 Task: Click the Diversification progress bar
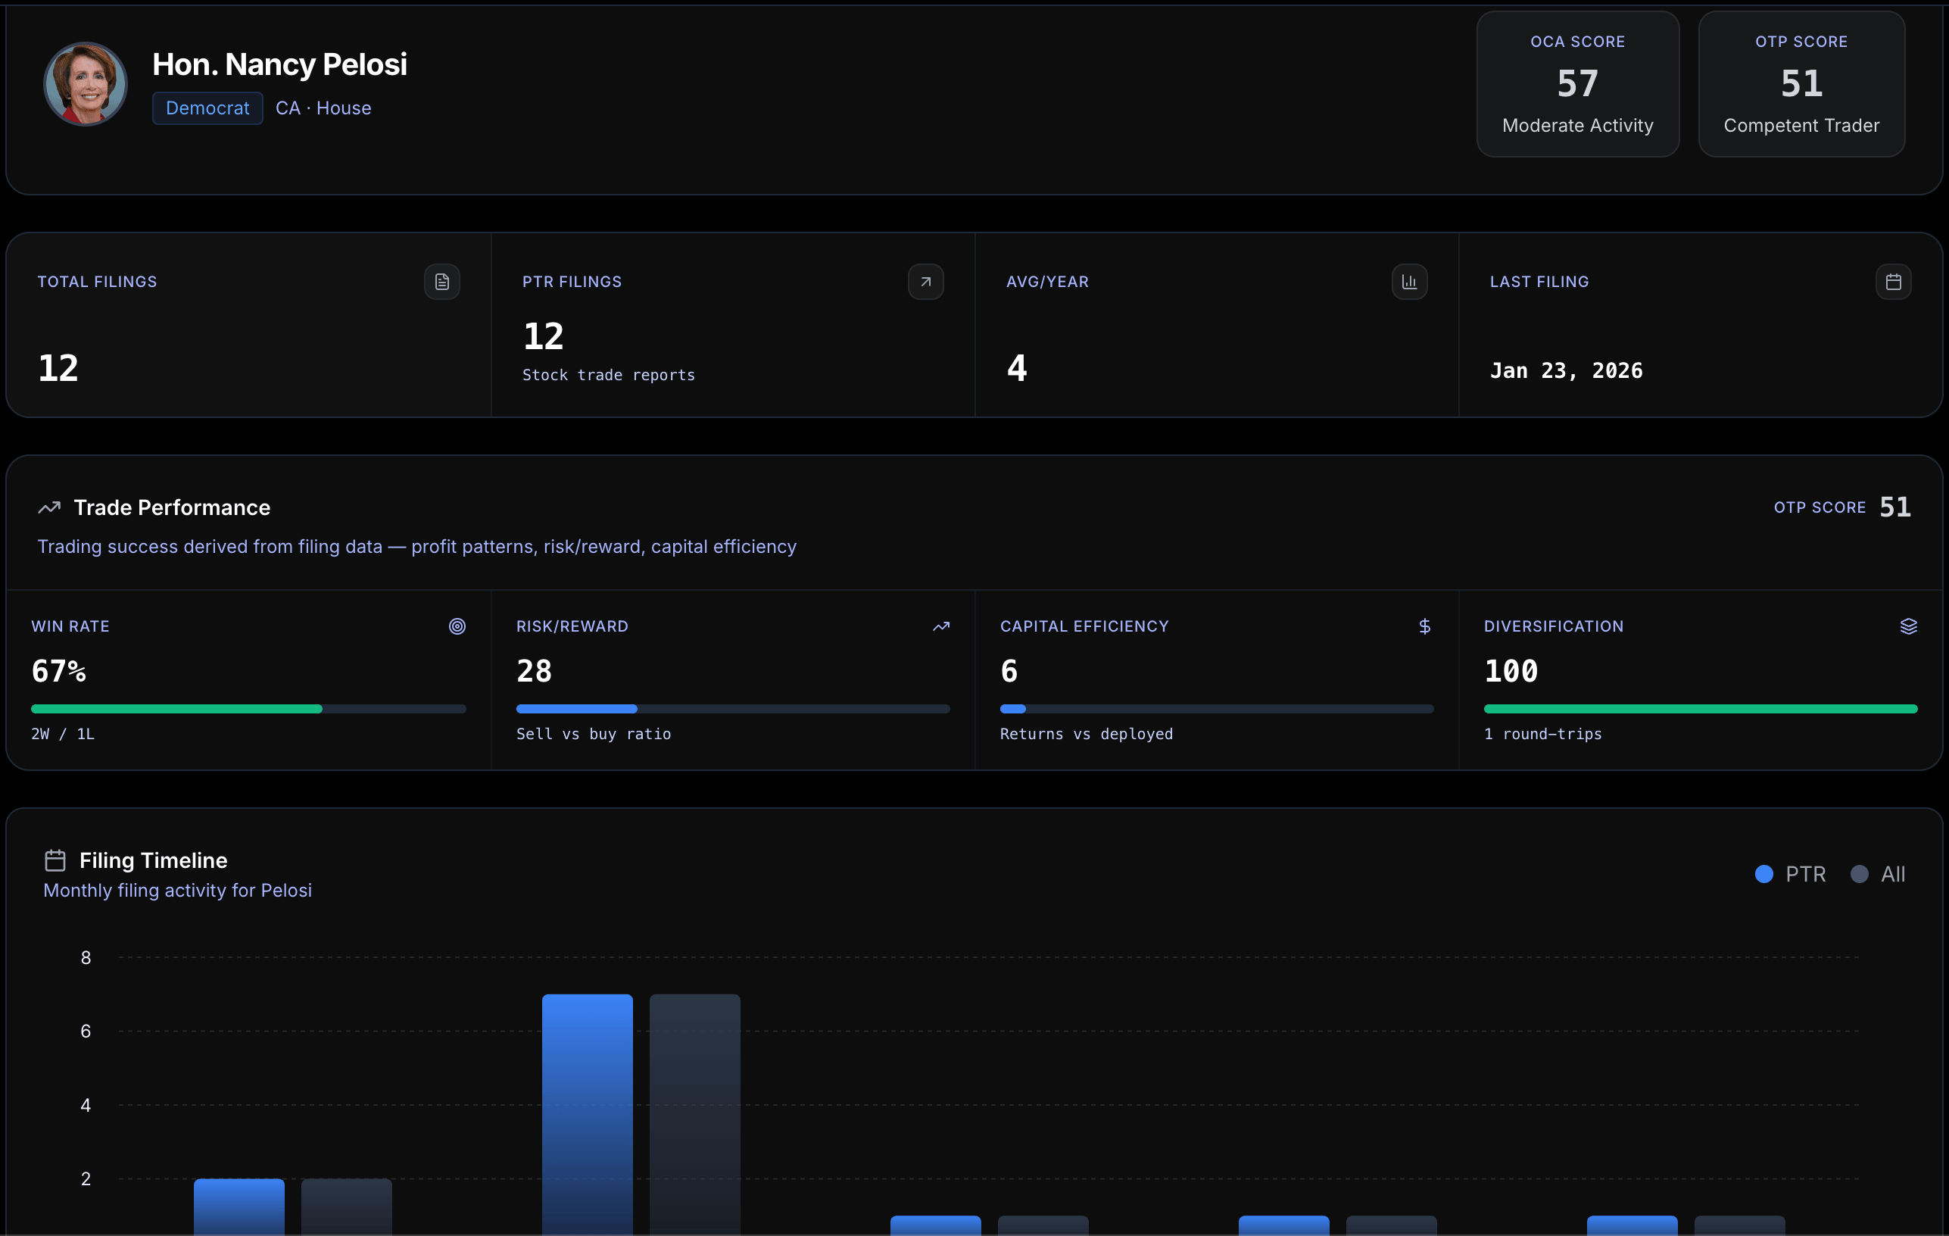point(1701,709)
